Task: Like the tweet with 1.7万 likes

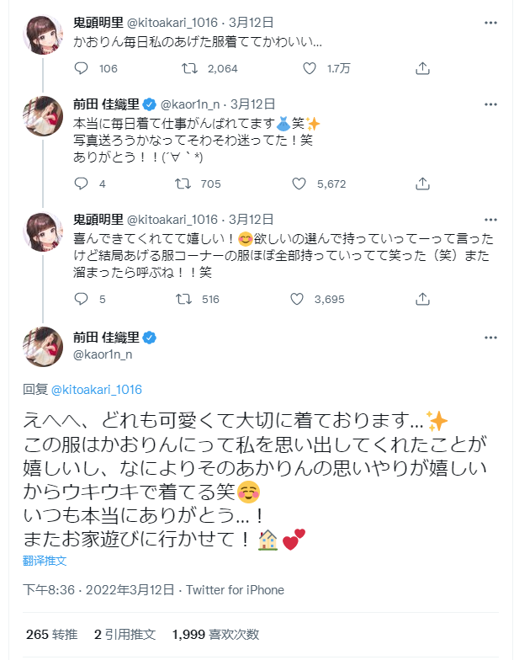Action: (309, 69)
